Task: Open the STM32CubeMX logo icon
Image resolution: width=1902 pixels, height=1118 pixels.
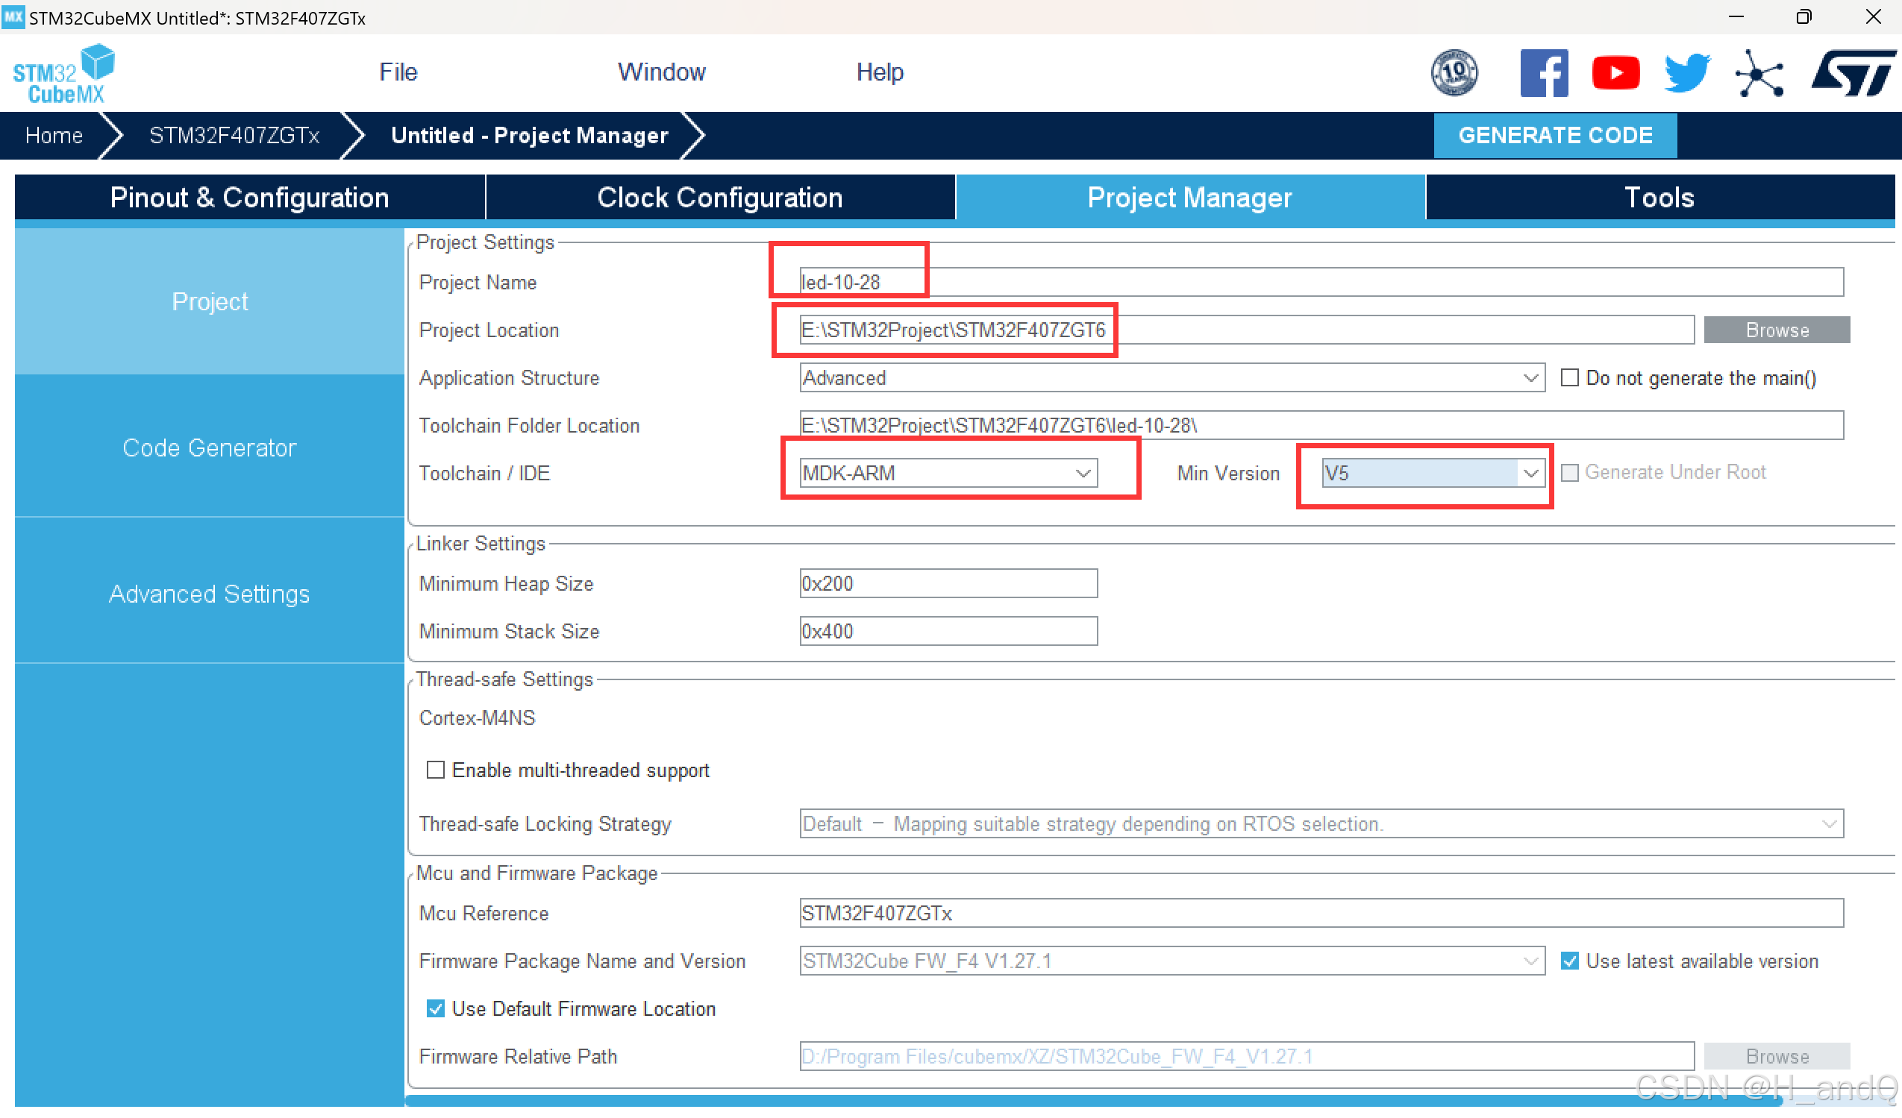Action: 63,73
